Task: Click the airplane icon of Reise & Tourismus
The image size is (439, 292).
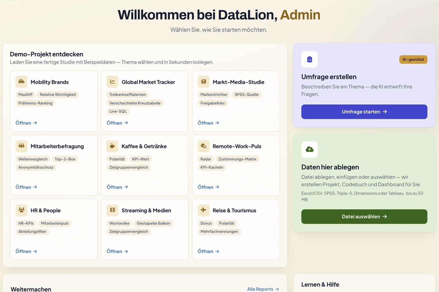Action: coord(204,210)
